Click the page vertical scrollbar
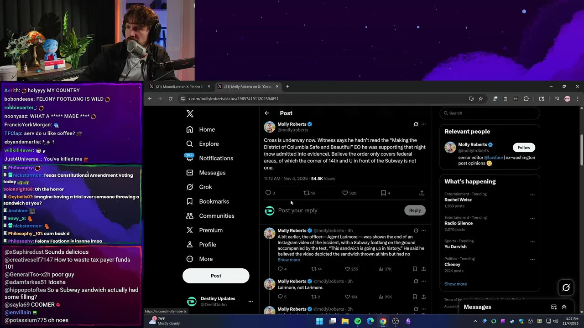584x328 pixels. click(581, 150)
